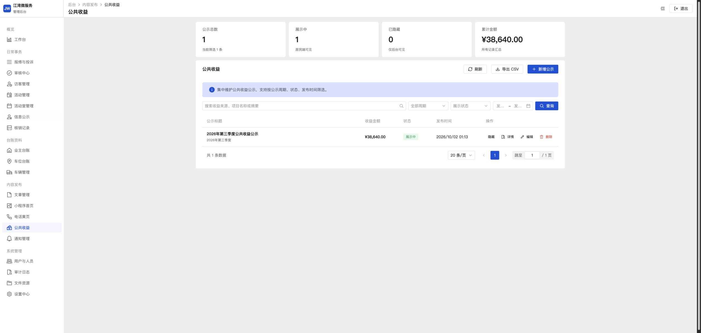
Task: Open 文件资源 folder icon
Action: [x=9, y=283]
